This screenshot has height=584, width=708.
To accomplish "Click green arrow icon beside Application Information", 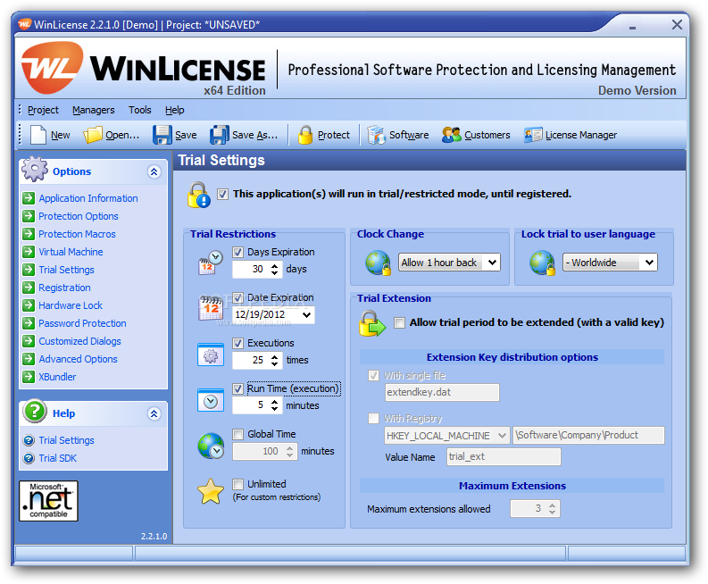I will pyautogui.click(x=29, y=198).
